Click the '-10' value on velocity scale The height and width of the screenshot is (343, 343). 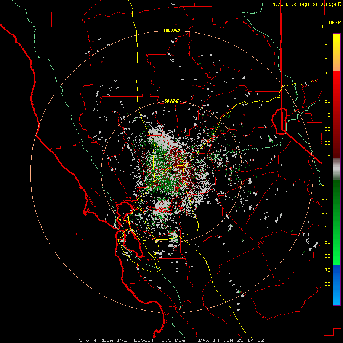tap(326, 186)
